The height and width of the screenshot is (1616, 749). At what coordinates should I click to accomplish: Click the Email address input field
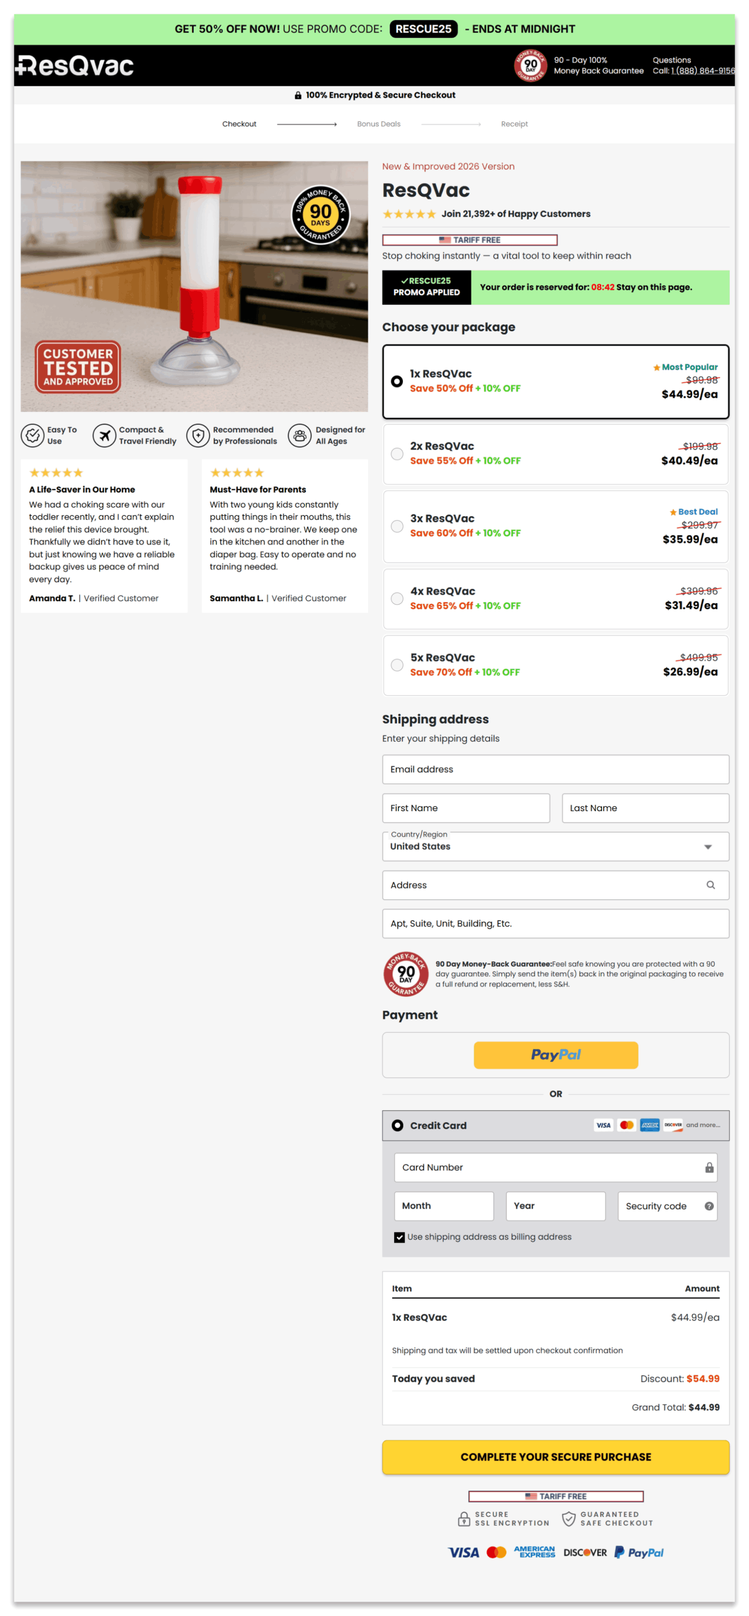click(x=555, y=770)
